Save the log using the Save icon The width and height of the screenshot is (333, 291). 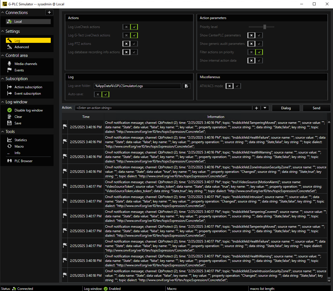point(10,123)
